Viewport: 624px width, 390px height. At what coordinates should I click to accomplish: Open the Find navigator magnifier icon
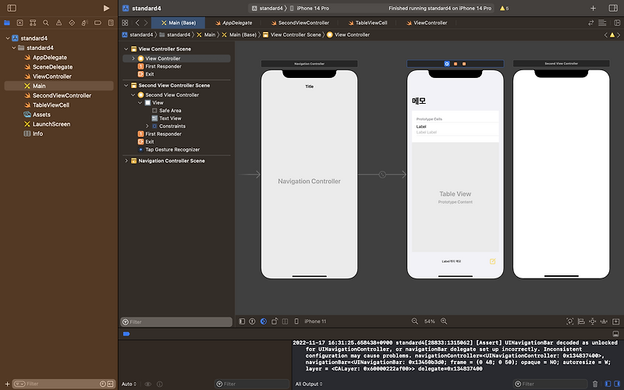(x=46, y=23)
